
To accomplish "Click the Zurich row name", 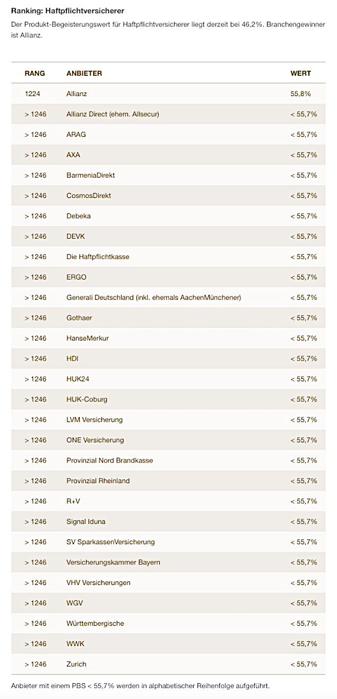I will 76,664.
